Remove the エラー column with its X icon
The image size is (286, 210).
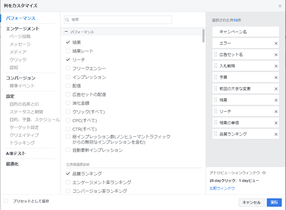[x=276, y=44]
